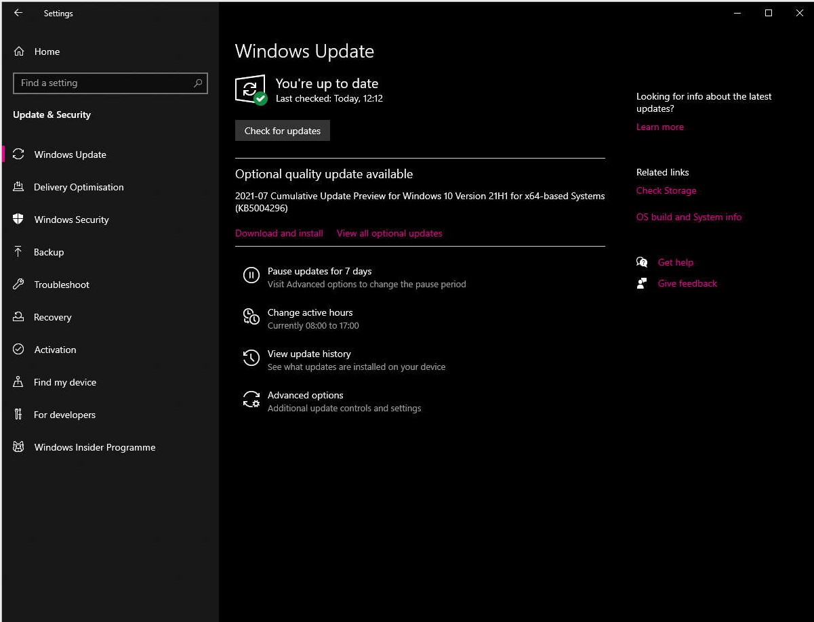
Task: Click the back arrow in Settings header
Action: (x=18, y=13)
